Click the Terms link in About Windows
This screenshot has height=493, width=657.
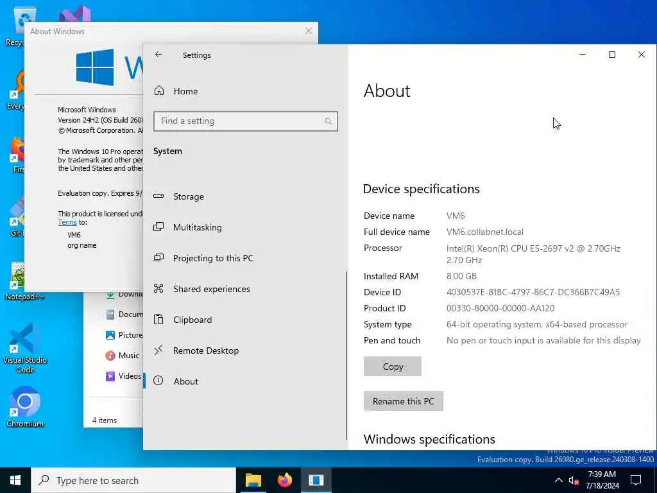(67, 223)
